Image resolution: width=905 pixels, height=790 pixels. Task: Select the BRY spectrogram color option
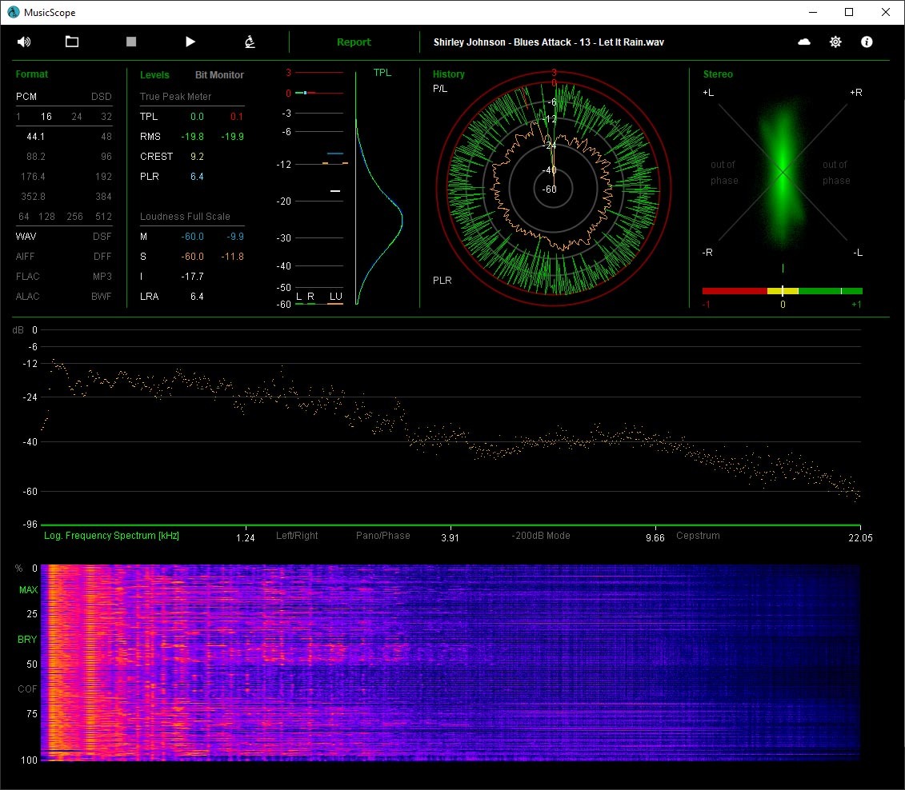coord(28,640)
